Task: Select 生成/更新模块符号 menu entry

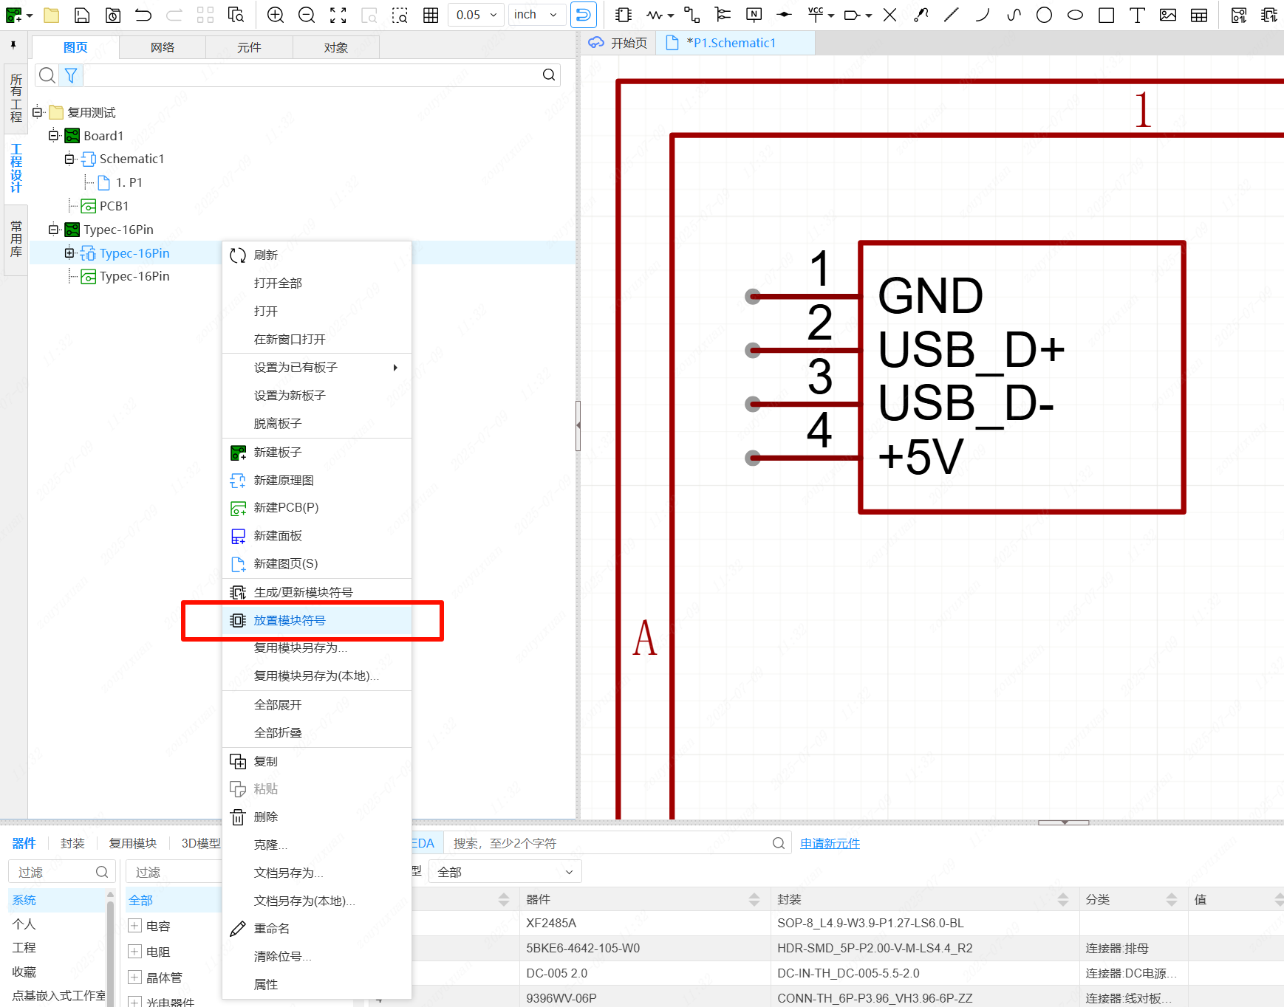Action: click(303, 593)
